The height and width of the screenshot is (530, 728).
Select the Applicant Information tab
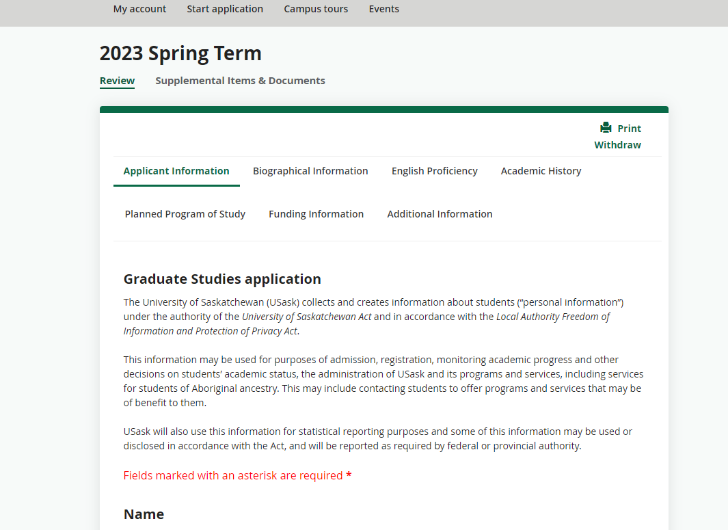pyautogui.click(x=176, y=170)
